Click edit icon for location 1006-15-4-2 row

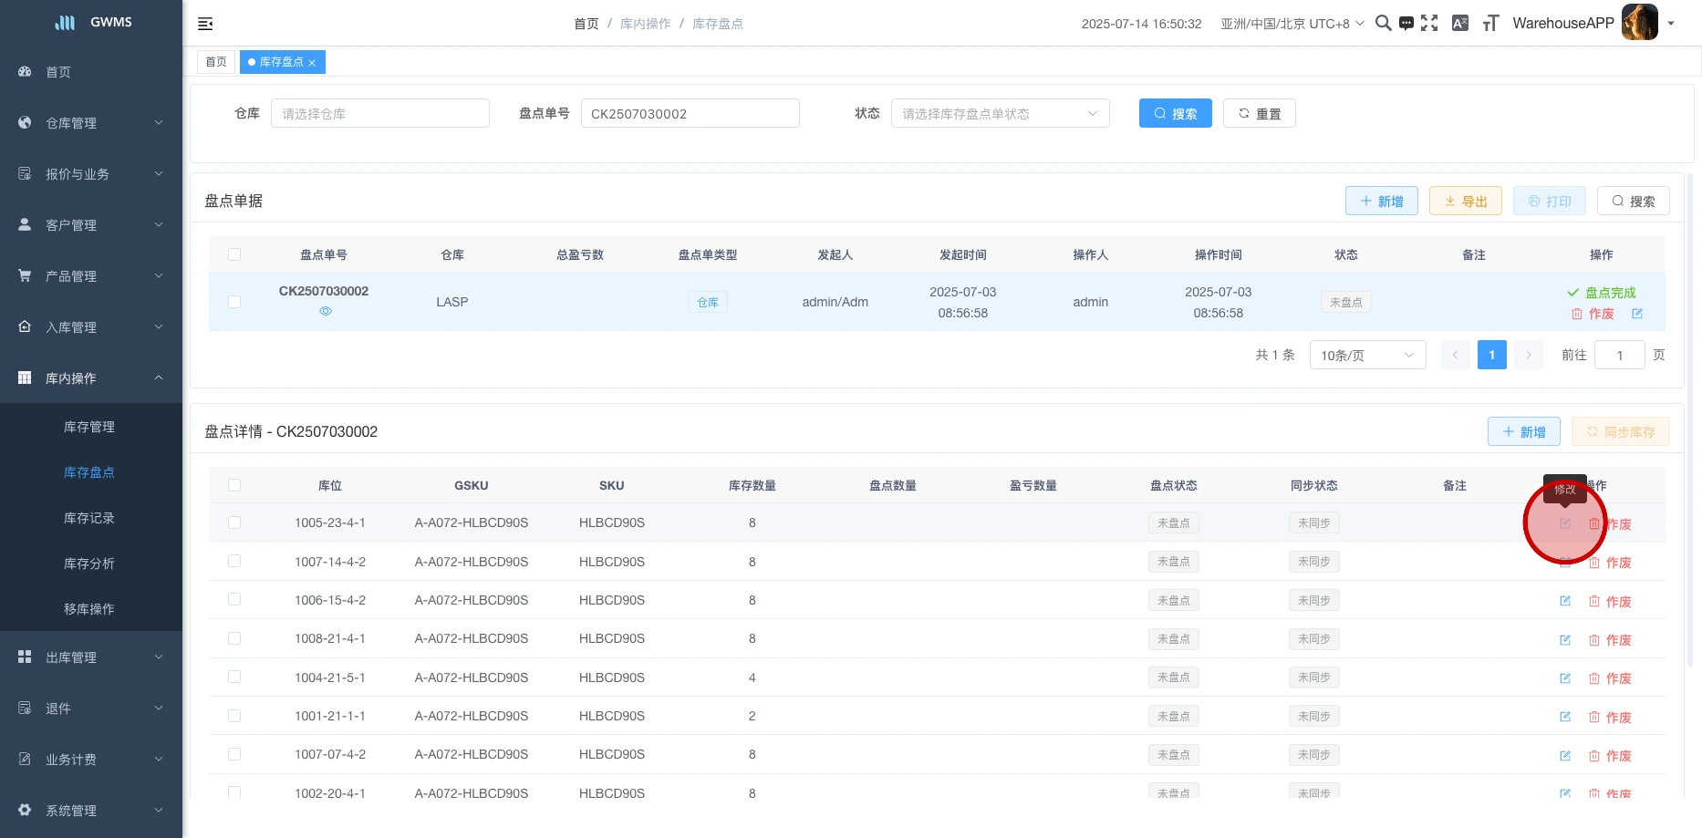[1564, 601]
